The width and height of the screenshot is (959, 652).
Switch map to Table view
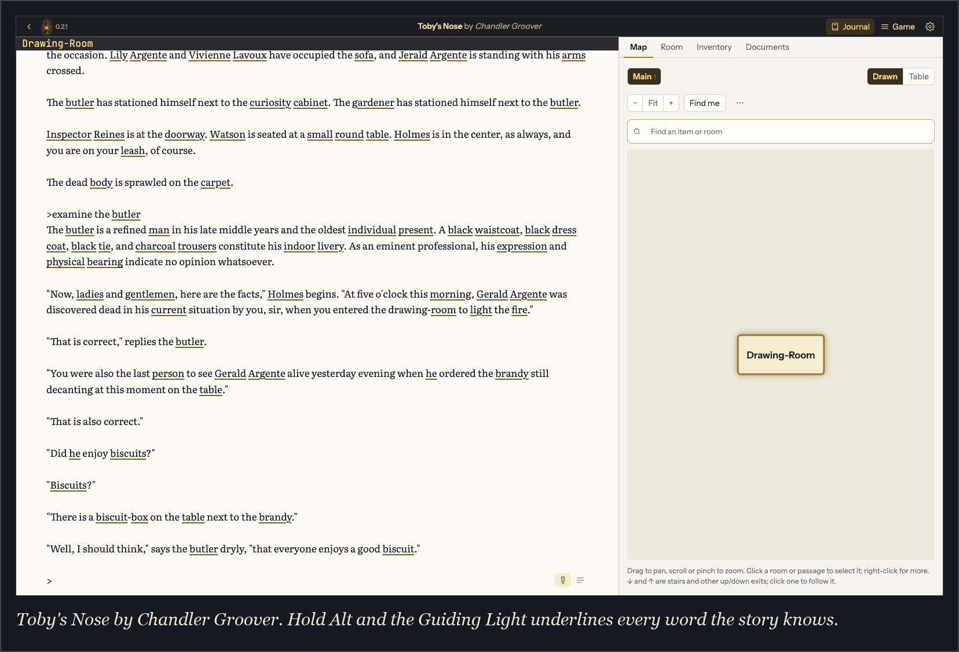coord(918,76)
